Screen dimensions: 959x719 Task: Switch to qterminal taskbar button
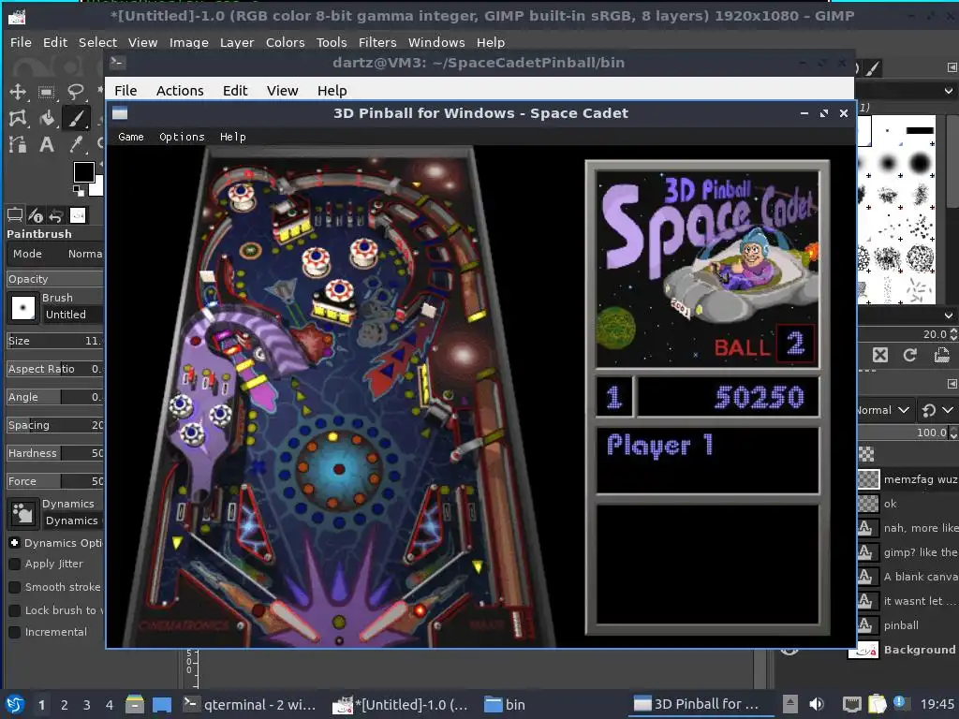tap(249, 705)
